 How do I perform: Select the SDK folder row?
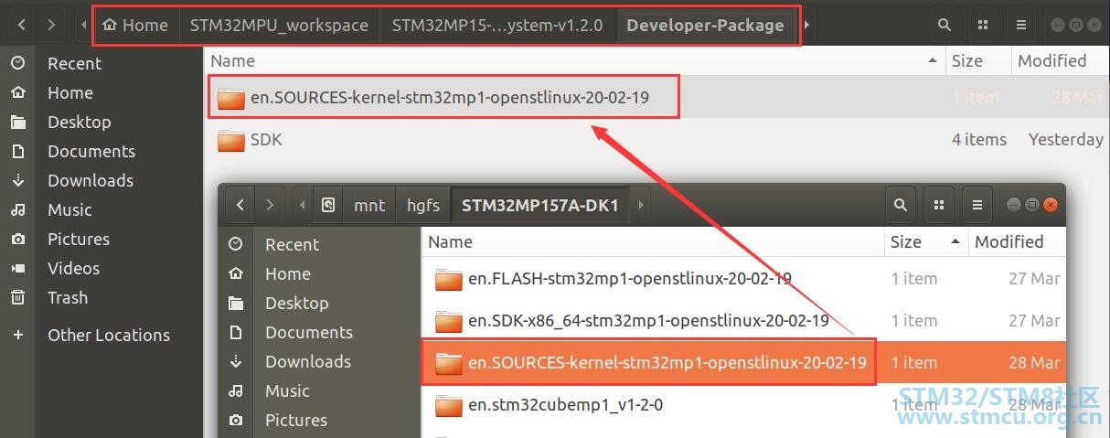pyautogui.click(x=656, y=139)
